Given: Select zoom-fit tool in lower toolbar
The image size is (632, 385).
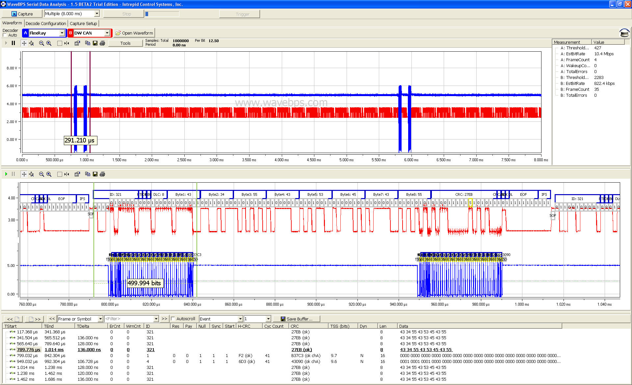Looking at the screenshot, I should (x=32, y=174).
